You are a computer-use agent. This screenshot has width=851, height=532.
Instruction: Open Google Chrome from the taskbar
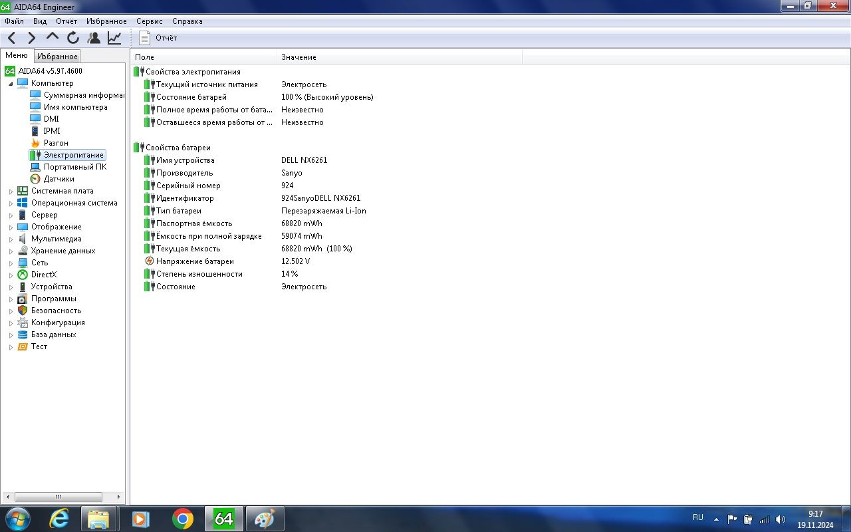coord(183,519)
